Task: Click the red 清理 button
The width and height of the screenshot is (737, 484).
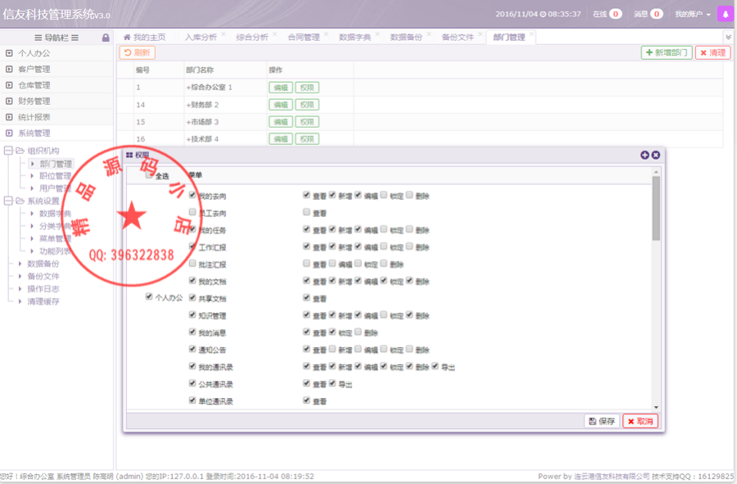Action: 713,52
